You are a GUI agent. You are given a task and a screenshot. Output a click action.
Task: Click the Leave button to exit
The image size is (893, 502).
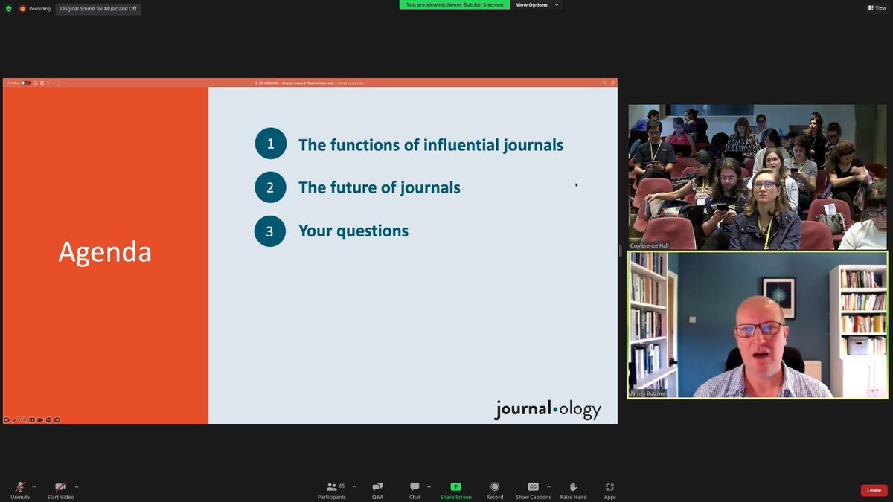[x=874, y=490]
